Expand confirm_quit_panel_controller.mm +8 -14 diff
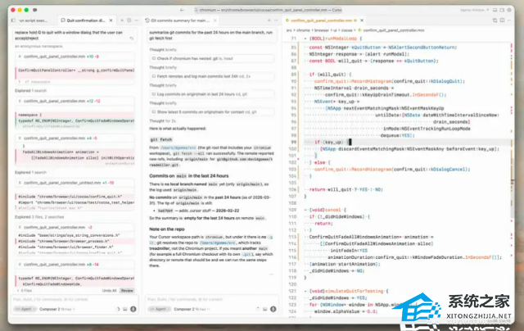 (75, 265)
